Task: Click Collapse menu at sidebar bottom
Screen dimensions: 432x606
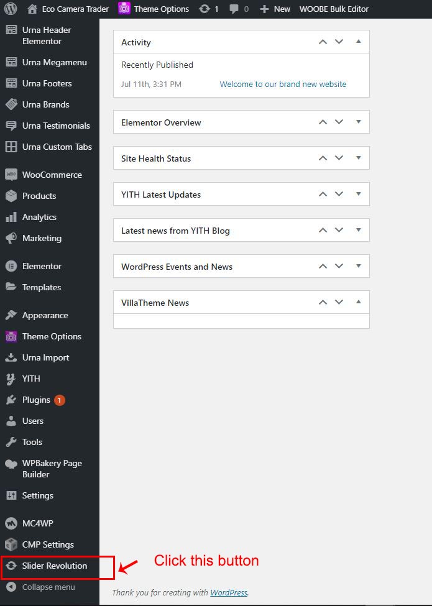Action: tap(48, 587)
